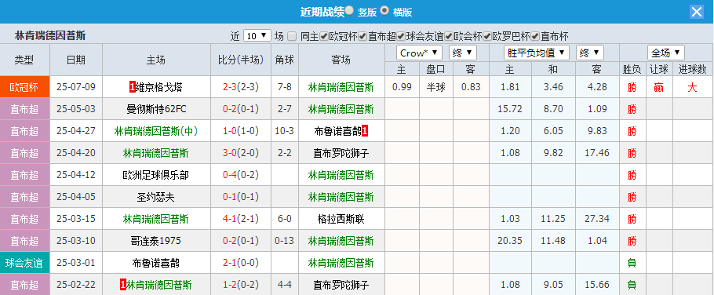Viewport: 714px width, 295px height.
Task: Close the recent results popup
Action: (x=697, y=12)
